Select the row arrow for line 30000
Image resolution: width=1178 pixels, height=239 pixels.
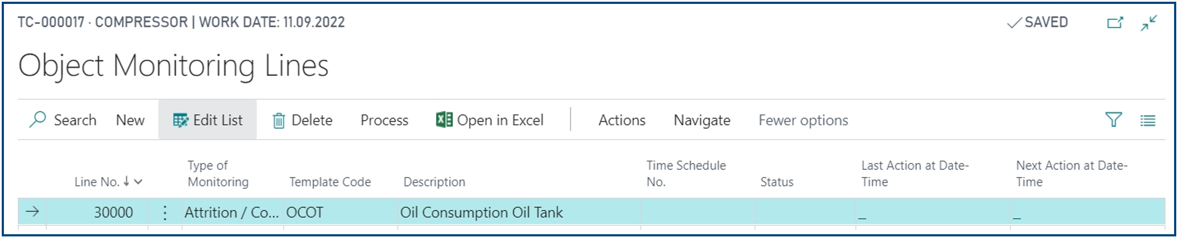[x=33, y=212]
